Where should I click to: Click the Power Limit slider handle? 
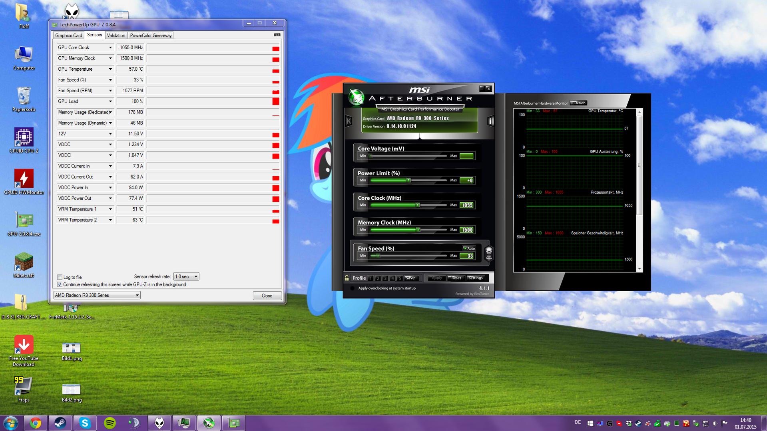coord(408,180)
